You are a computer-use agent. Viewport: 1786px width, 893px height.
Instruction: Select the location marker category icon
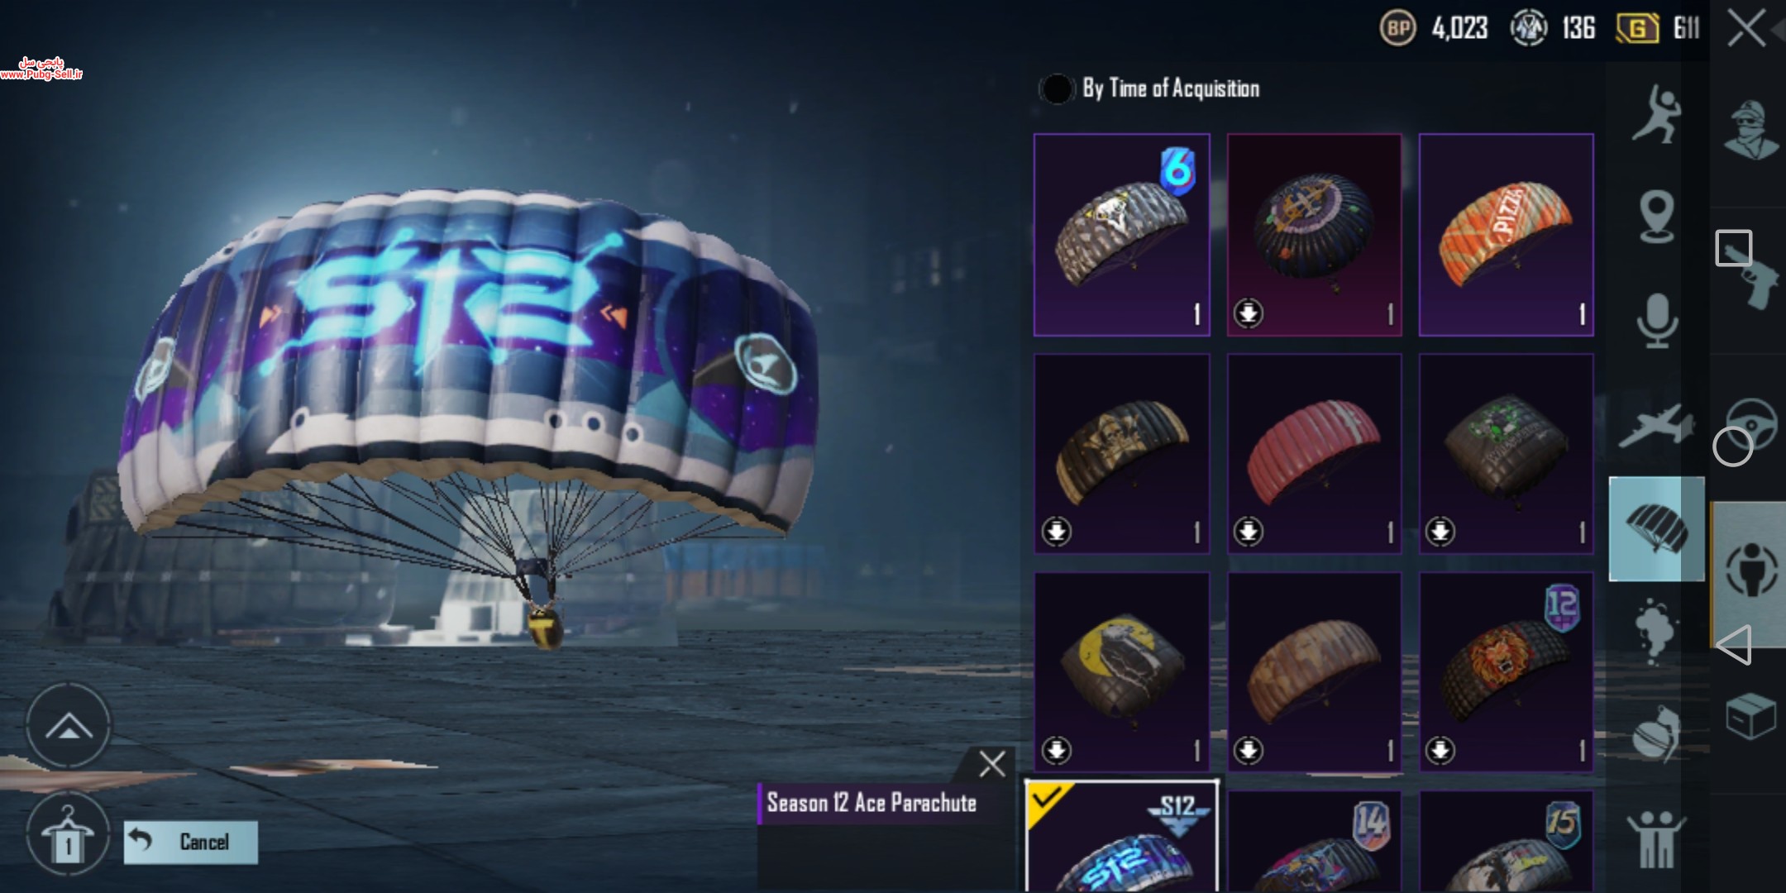[1656, 217]
